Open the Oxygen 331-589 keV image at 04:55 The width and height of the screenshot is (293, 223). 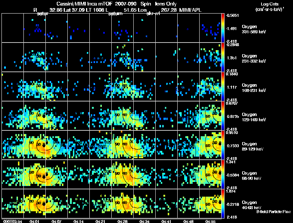210,28
